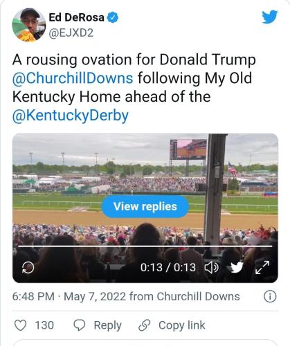Open the video on Twitter via bird icon
Image resolution: width=290 pixels, height=346 pixels.
pos(237,267)
